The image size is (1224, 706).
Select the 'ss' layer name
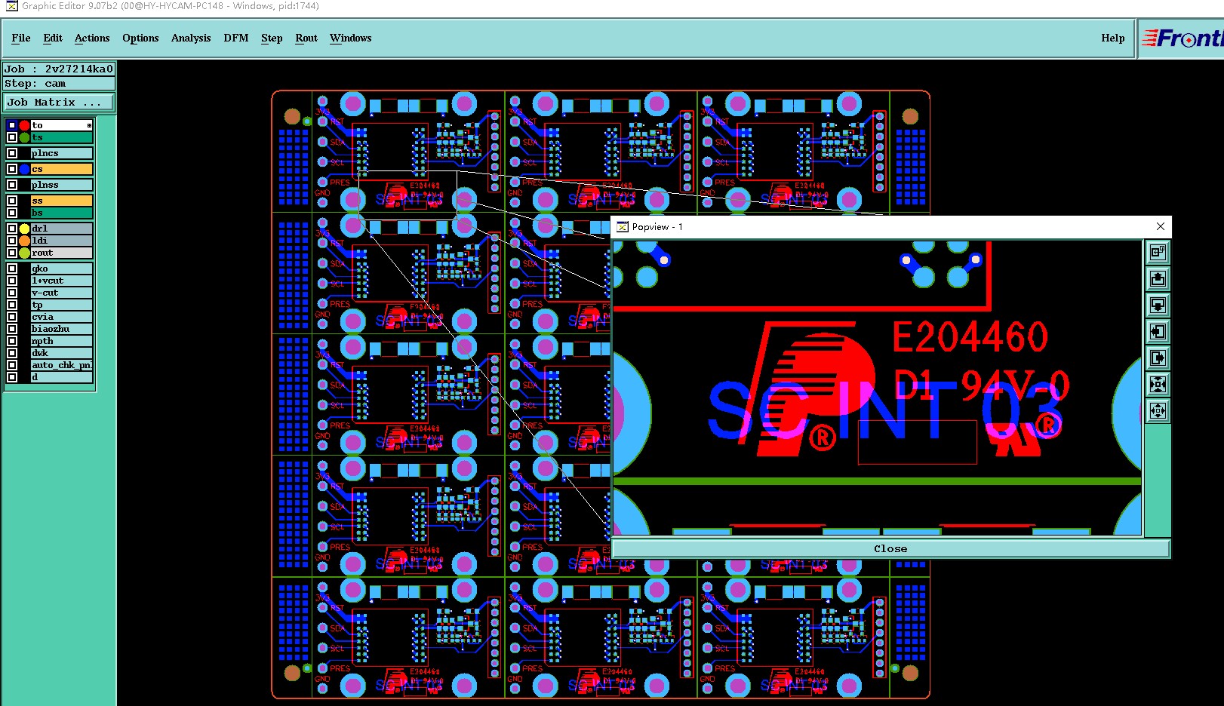pos(61,201)
